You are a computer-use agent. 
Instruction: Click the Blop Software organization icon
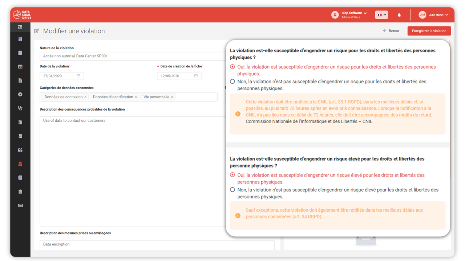(335, 15)
